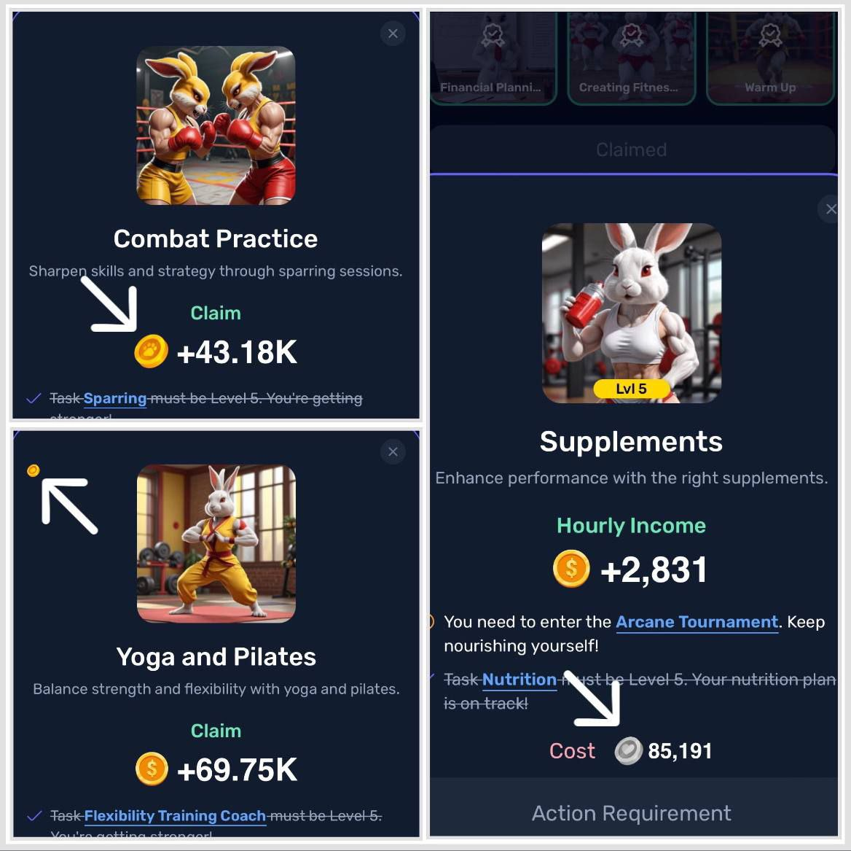851x851 pixels.
Task: Close the Combat Practice popup
Action: point(393,34)
